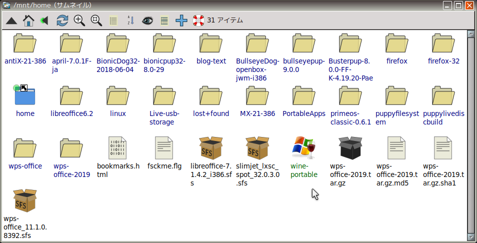Switch to the list view icon
The height and width of the screenshot is (243, 477).
(113, 20)
